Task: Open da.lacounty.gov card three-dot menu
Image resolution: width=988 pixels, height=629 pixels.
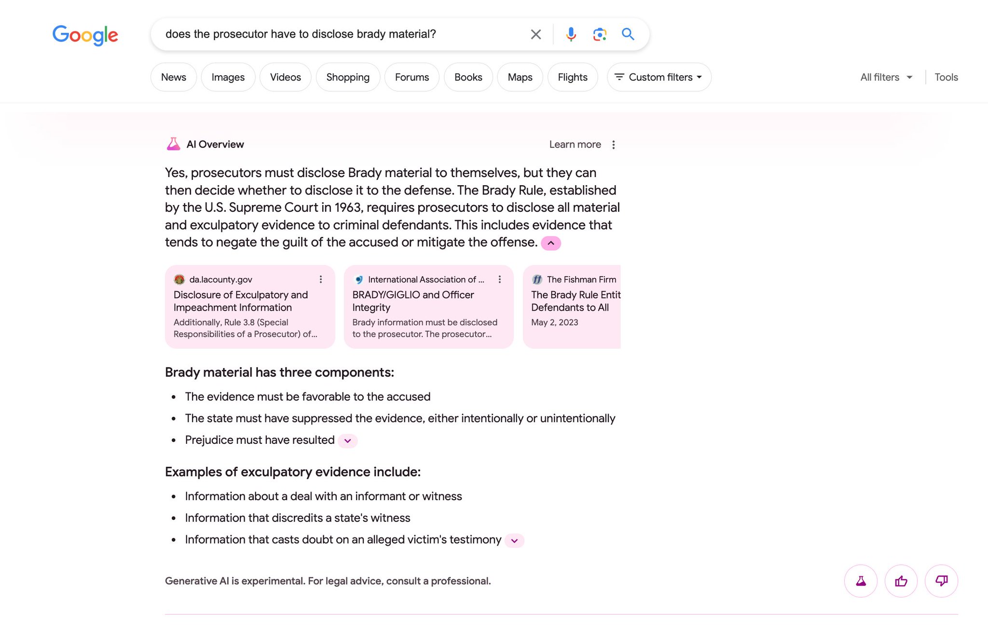Action: (320, 279)
